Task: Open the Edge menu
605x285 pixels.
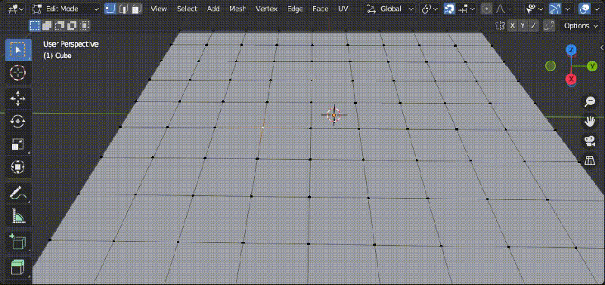Action: coord(295,8)
